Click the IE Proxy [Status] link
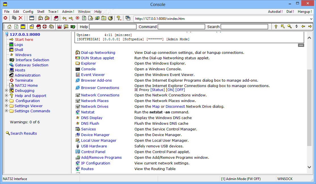The image size is (316, 184). tap(158, 90)
